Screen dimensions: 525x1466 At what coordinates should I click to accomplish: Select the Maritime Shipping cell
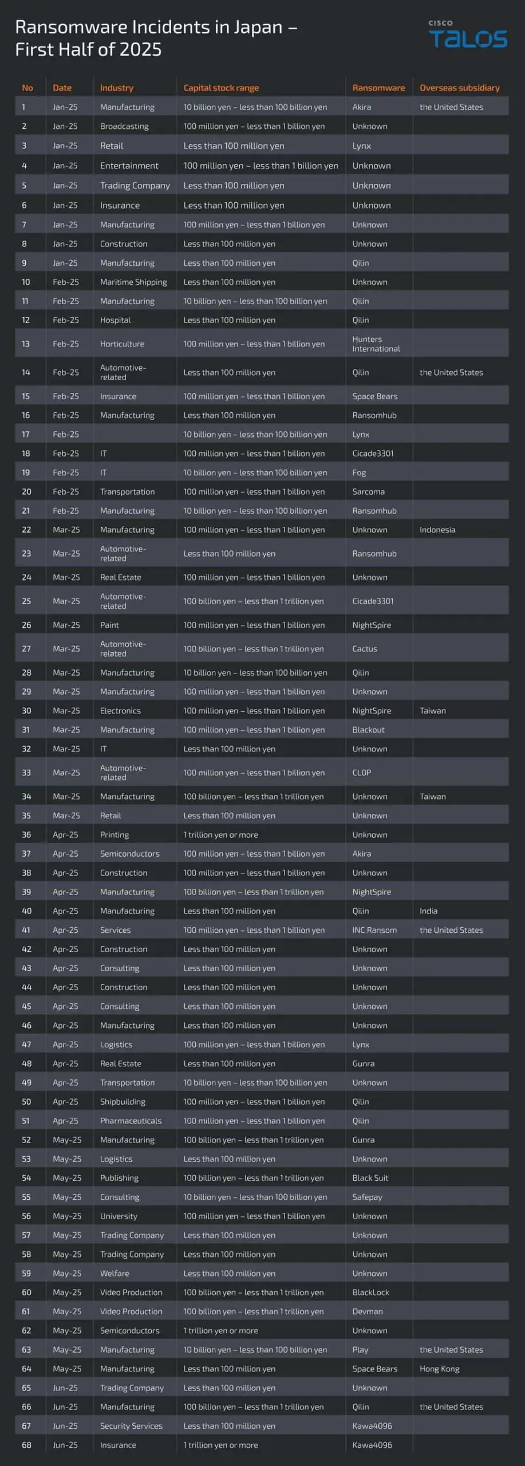(133, 282)
